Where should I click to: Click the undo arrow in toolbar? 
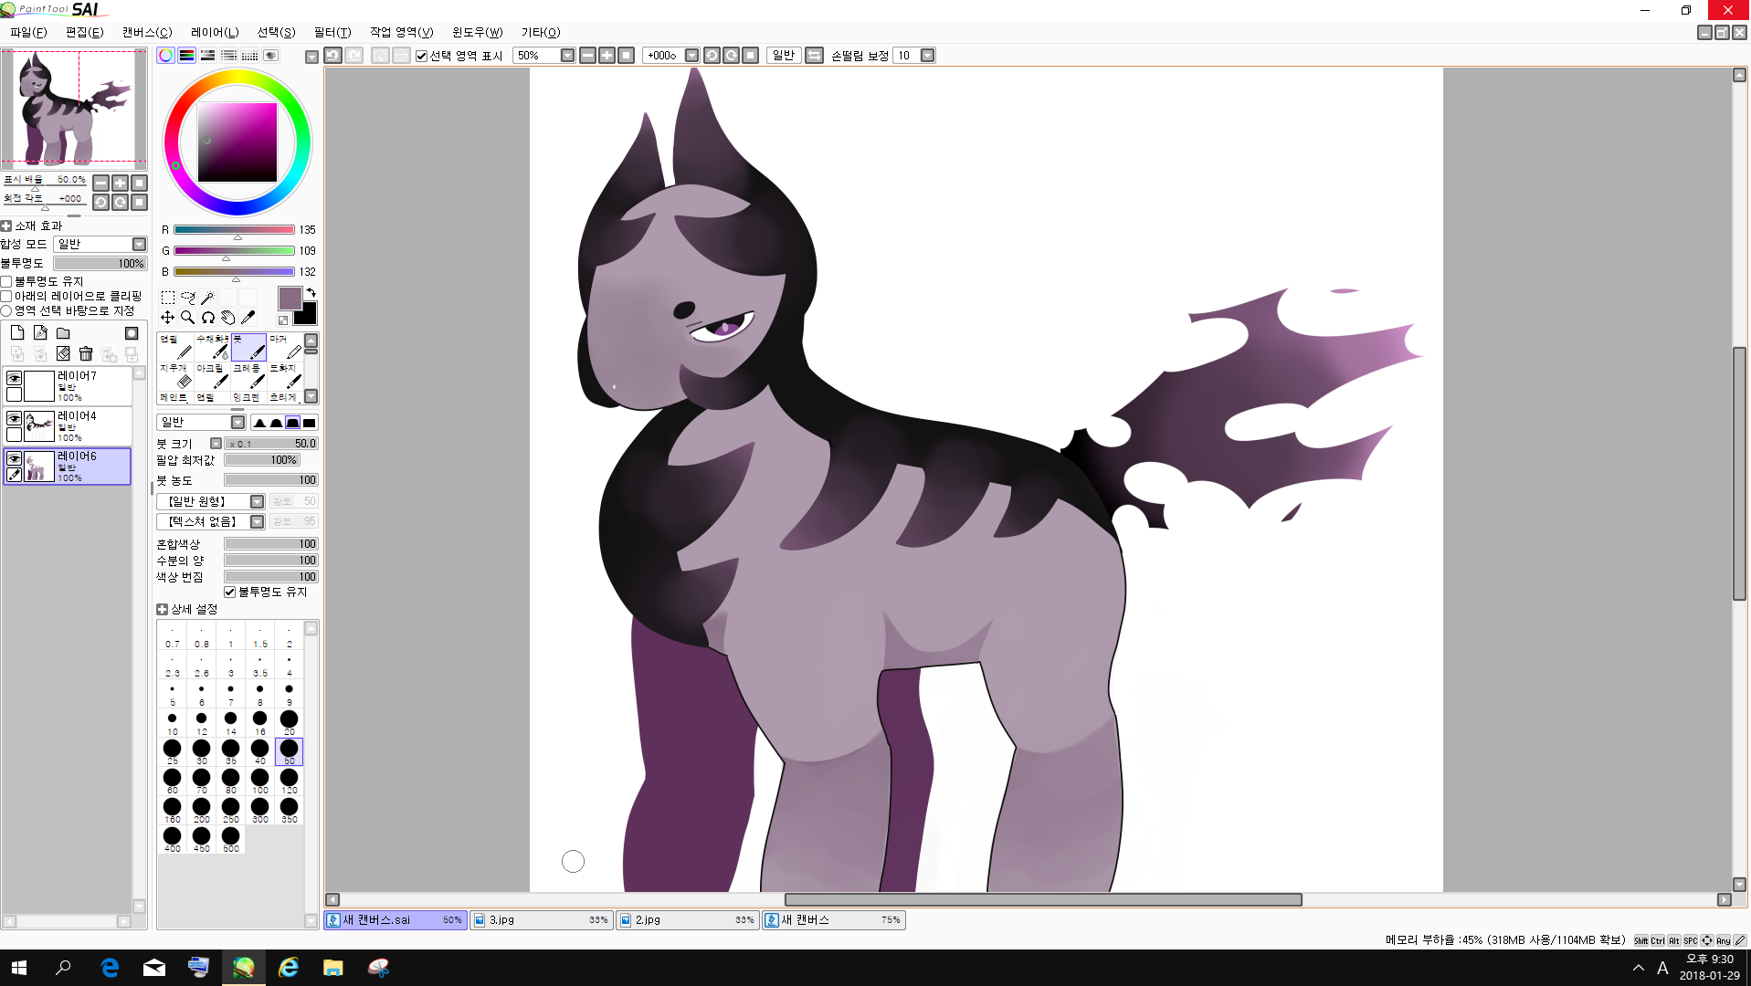[x=332, y=56]
